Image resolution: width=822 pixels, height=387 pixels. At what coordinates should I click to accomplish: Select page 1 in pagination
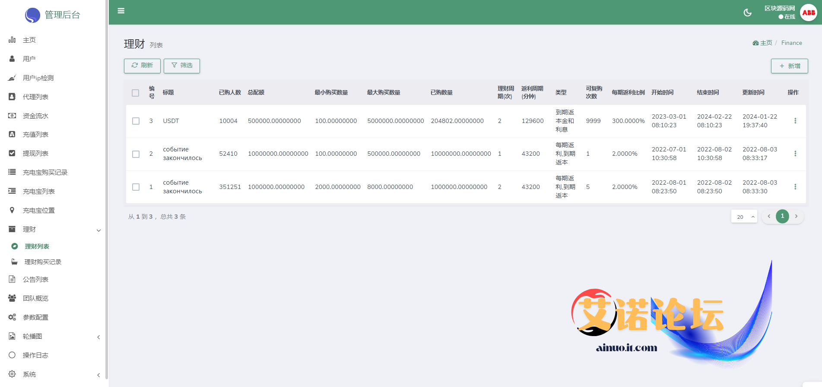coord(782,216)
